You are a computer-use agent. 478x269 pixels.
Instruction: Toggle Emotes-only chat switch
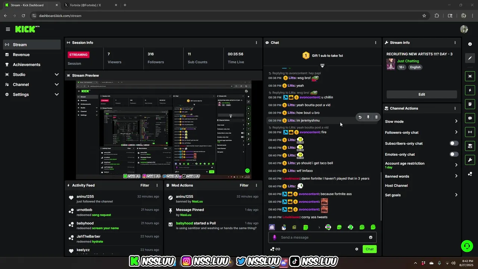pos(454,154)
